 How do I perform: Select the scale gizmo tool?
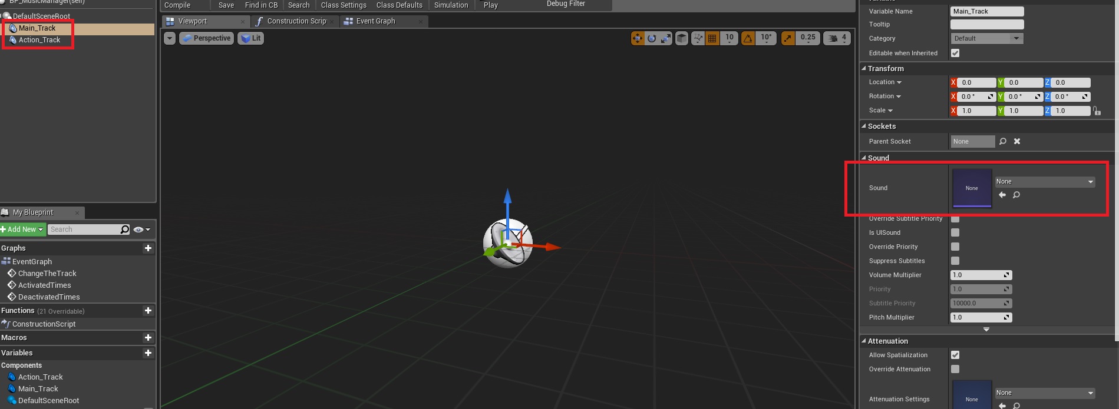pos(666,38)
